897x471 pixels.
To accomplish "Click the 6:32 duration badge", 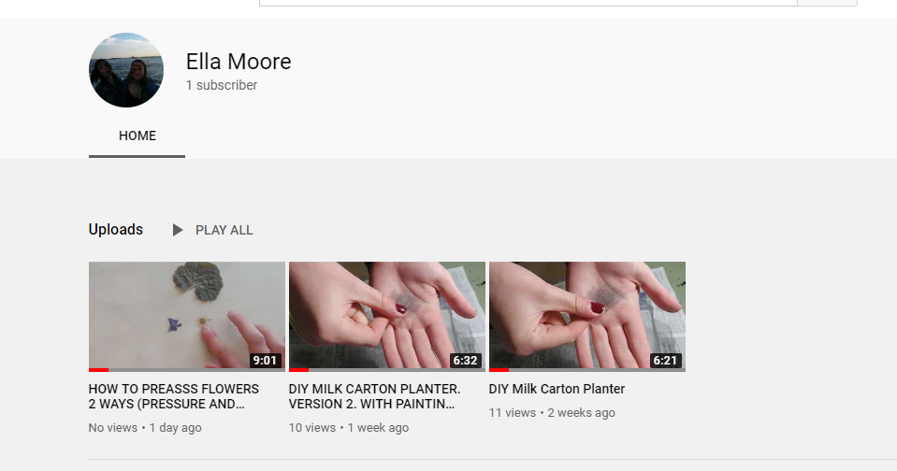I will click(x=465, y=361).
